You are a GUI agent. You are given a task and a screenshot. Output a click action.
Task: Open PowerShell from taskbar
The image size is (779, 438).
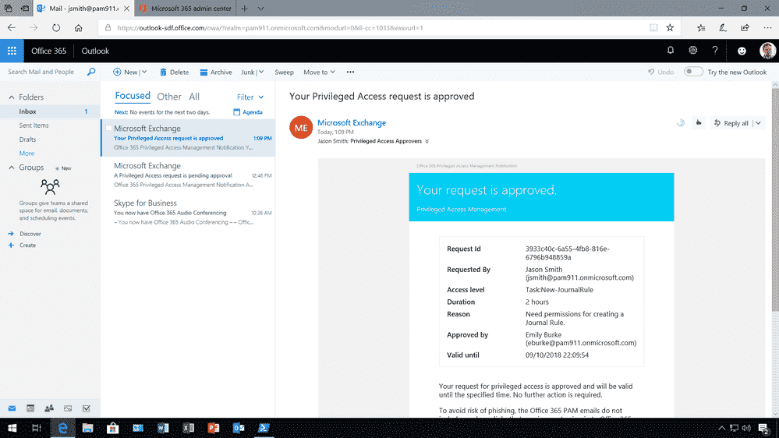[264, 428]
